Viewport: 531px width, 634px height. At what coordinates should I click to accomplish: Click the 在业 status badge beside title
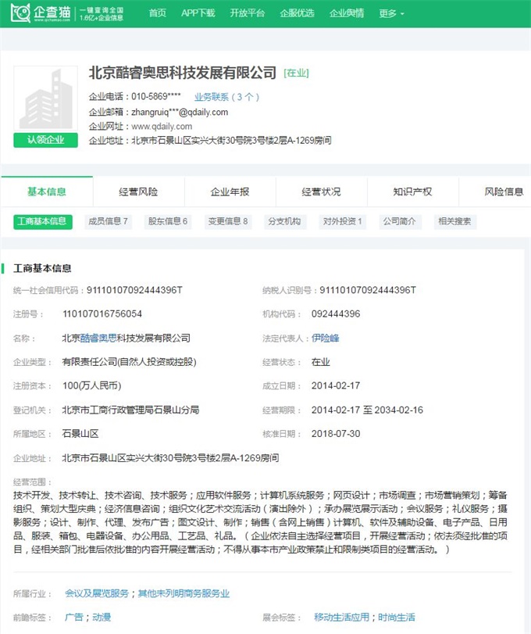296,73
